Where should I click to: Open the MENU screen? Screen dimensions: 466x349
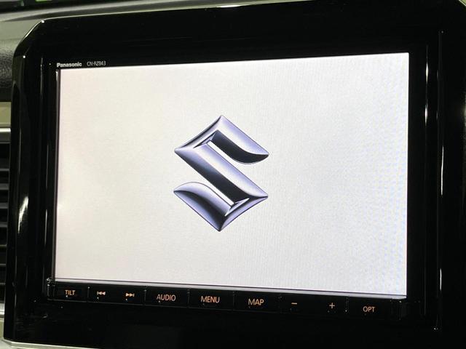210,300
